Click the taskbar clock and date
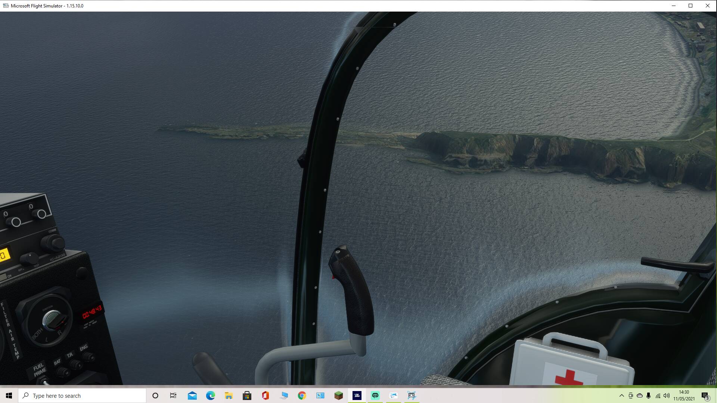This screenshot has height=403, width=717. point(684,396)
